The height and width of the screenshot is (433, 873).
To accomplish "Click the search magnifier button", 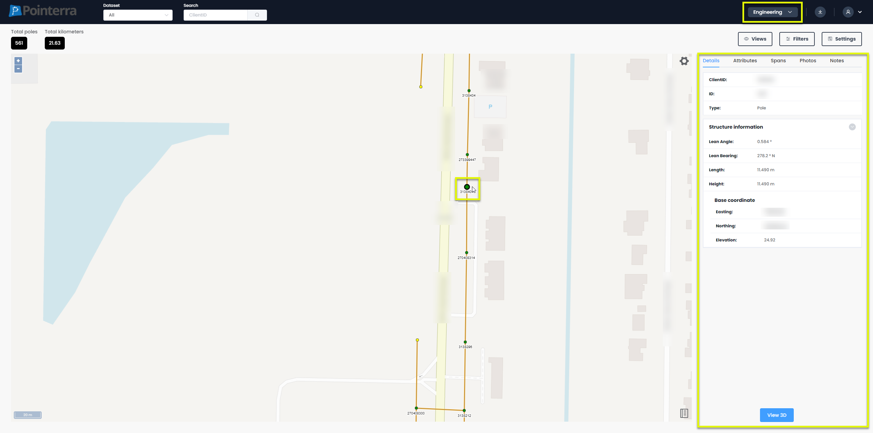I will coord(257,15).
